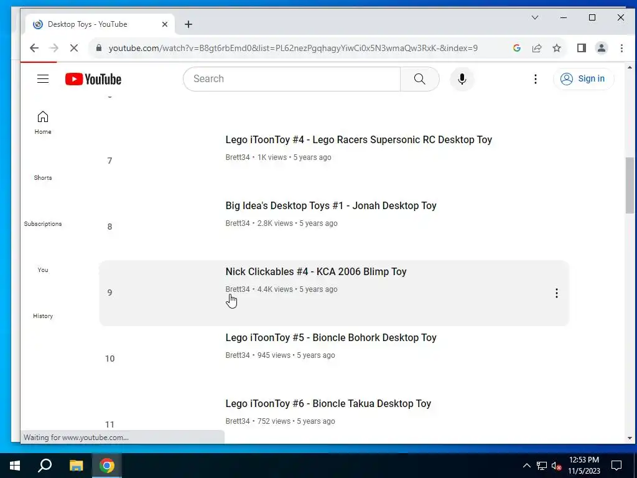The width and height of the screenshot is (637, 478).
Task: Click the address bar URL
Action: tap(293, 48)
